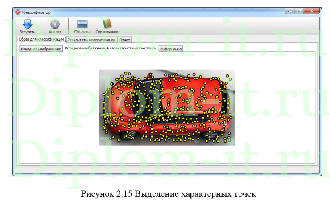The height and width of the screenshot is (205, 330).
Task: Click the Объекты text label
Action: 82,32
